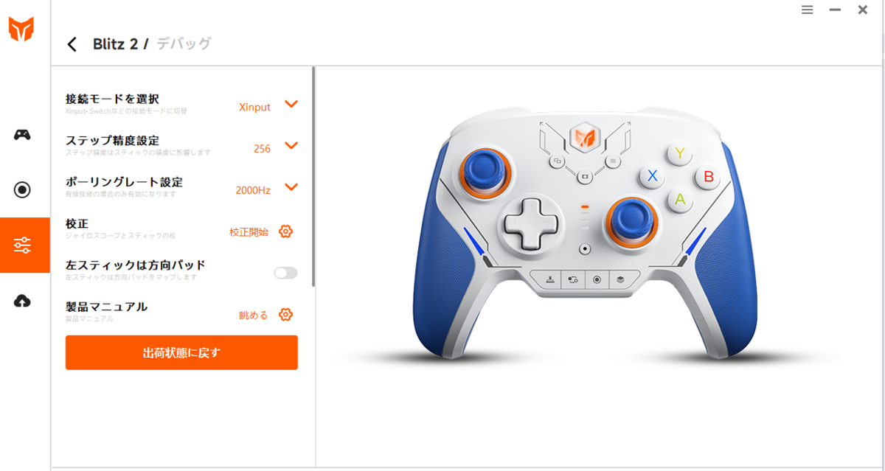Click the 眺める manual link

(x=254, y=315)
